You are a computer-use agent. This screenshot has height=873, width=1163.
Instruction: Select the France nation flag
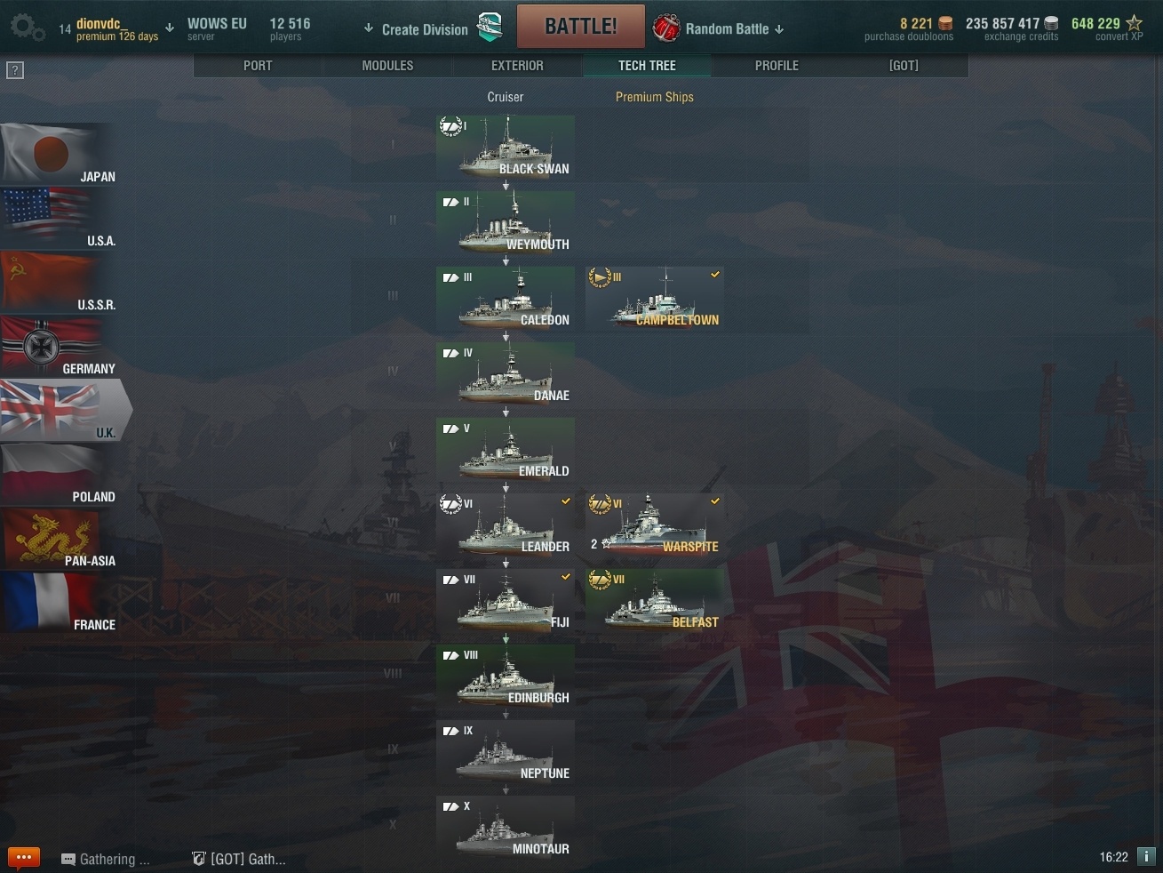click(59, 603)
